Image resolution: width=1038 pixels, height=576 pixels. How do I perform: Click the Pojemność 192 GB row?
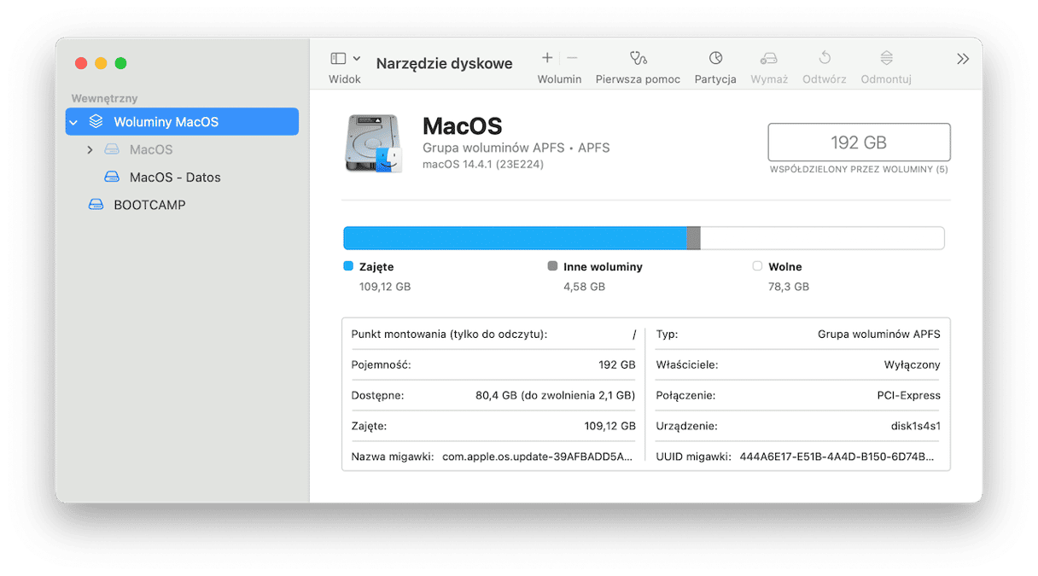click(x=493, y=364)
